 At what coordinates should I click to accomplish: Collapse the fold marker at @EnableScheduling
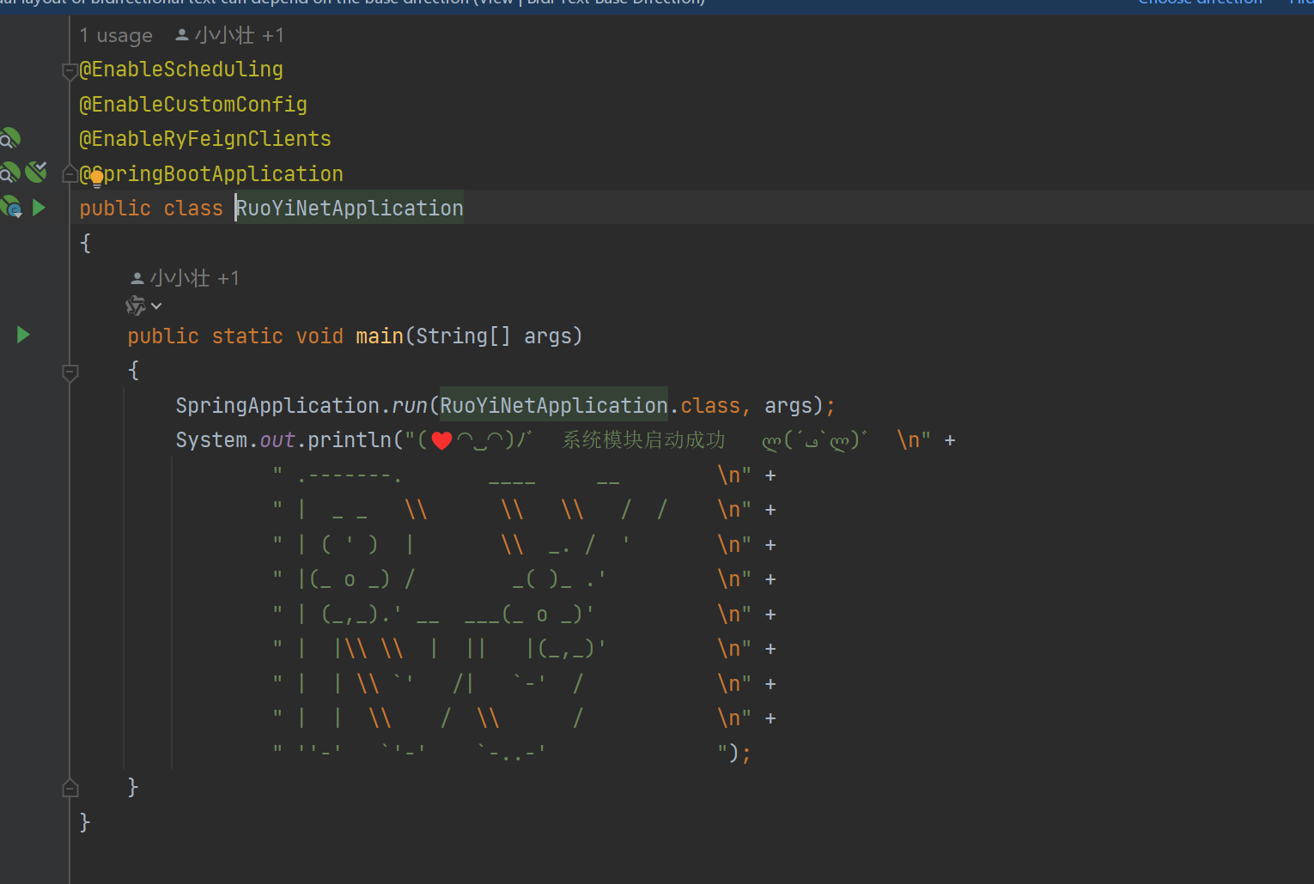pos(70,71)
